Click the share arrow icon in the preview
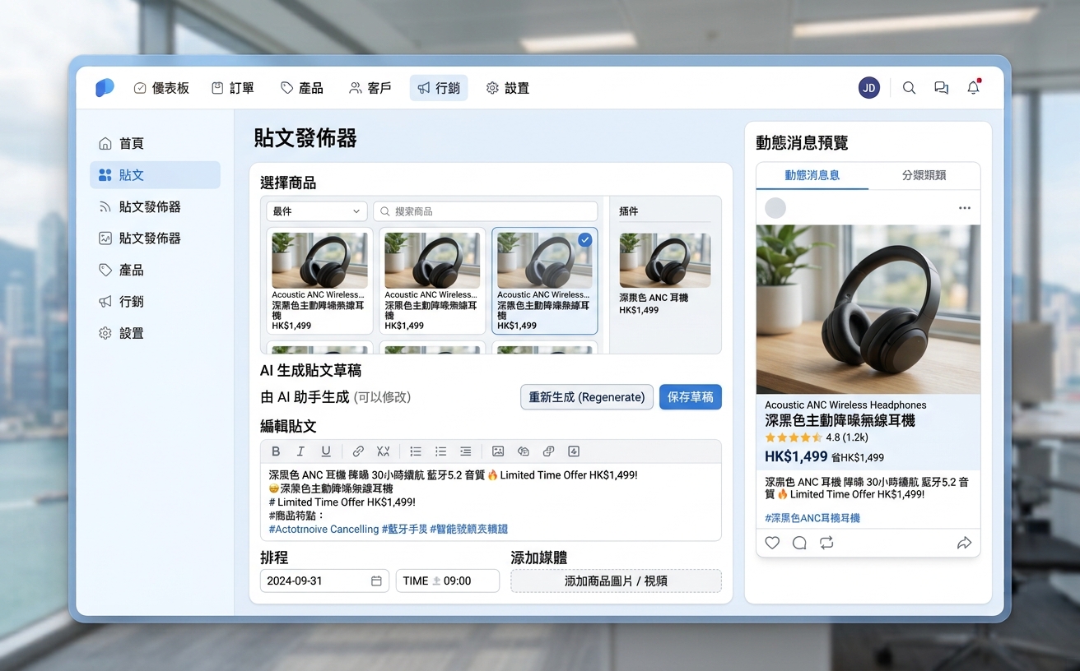This screenshot has width=1080, height=671. point(965,543)
